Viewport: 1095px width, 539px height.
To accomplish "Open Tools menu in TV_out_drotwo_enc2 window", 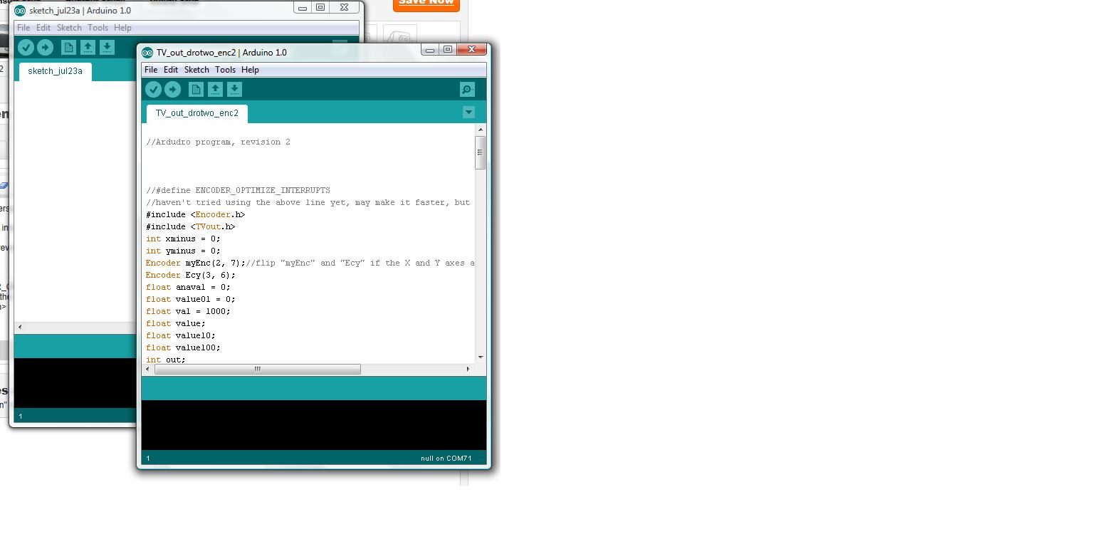I will click(x=225, y=70).
